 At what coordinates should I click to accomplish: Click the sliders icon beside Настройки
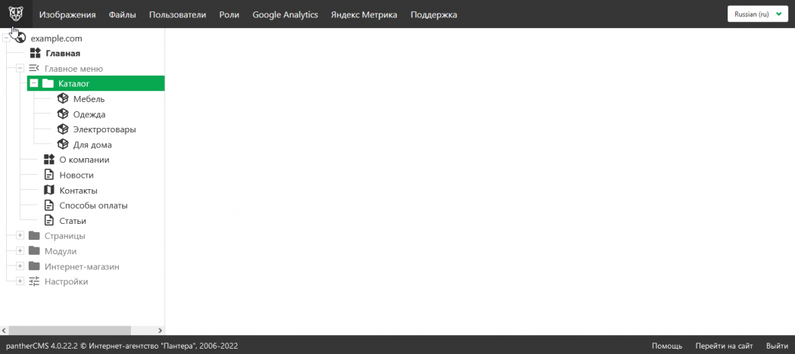pos(34,281)
